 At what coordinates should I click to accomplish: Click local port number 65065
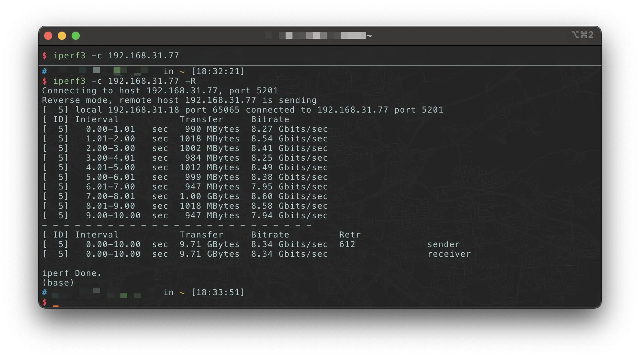226,110
